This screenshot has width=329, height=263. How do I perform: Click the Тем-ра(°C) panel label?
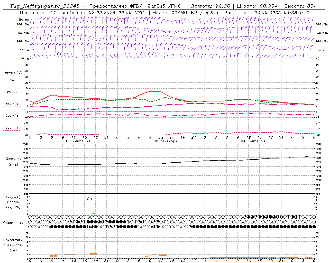[x=12, y=73]
